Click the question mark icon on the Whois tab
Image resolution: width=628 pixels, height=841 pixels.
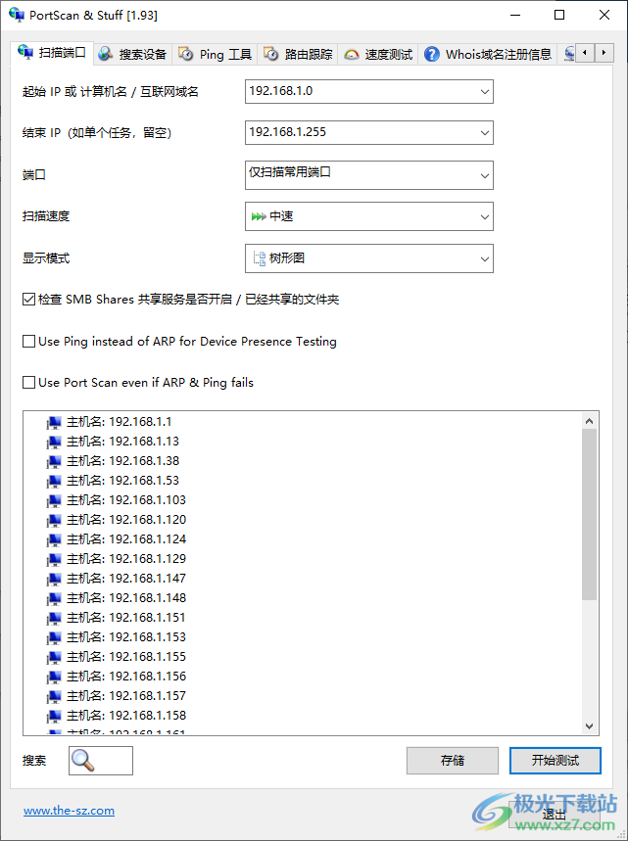point(431,54)
